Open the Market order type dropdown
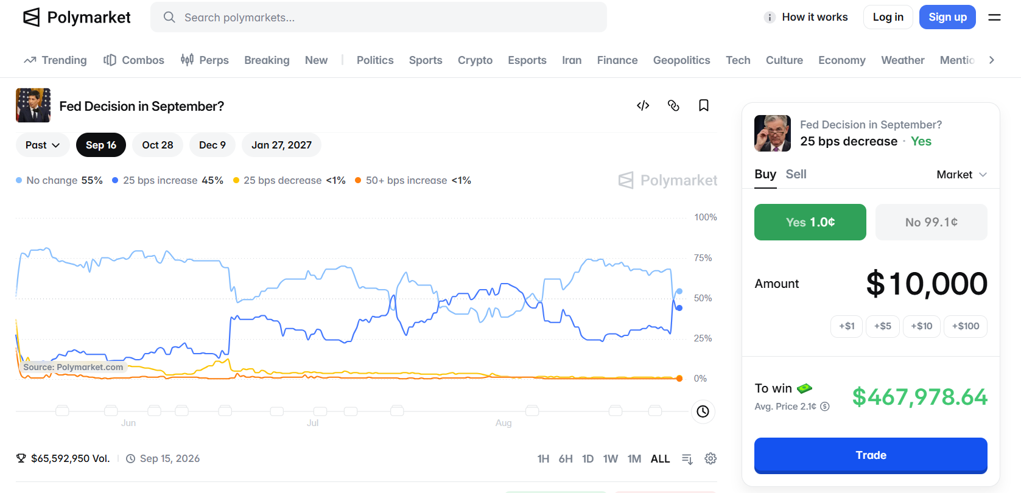 pos(961,175)
